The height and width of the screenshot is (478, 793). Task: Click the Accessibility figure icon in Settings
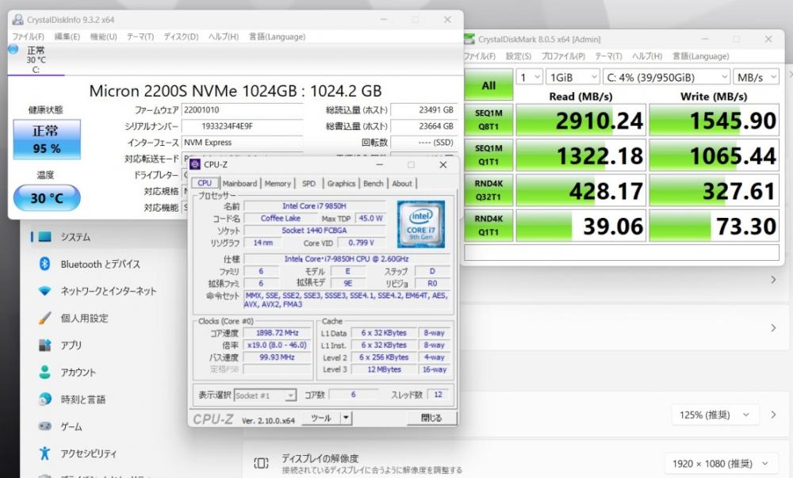[44, 453]
